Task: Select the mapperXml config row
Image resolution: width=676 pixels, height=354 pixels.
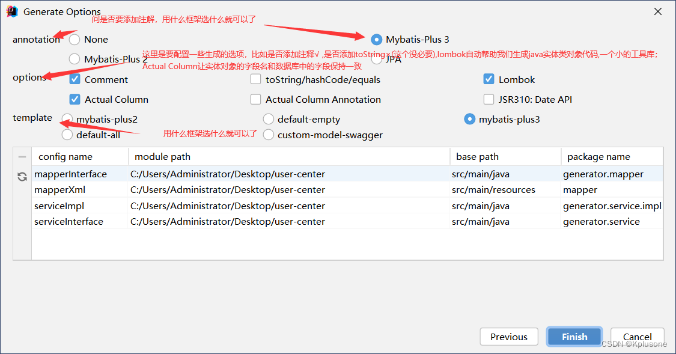Action: pyautogui.click(x=347, y=190)
